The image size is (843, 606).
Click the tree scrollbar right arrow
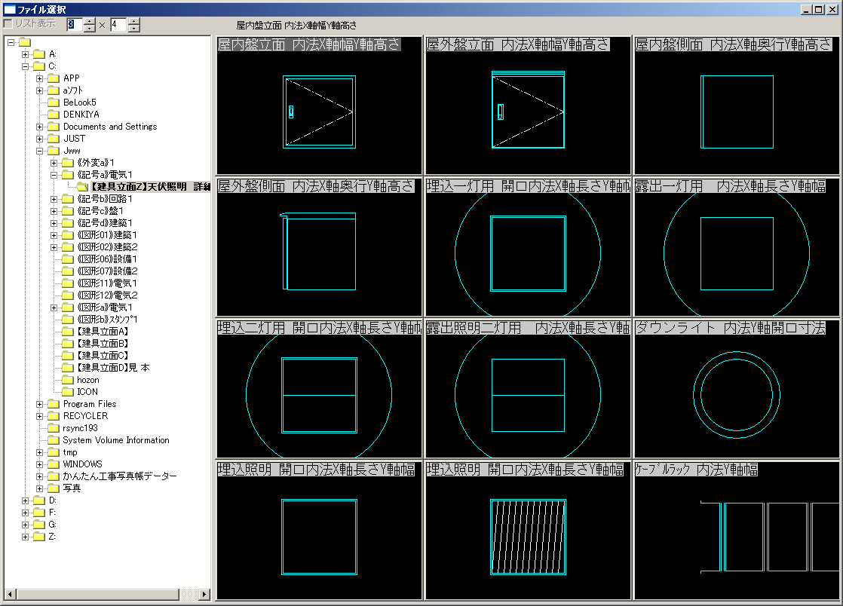click(x=204, y=594)
